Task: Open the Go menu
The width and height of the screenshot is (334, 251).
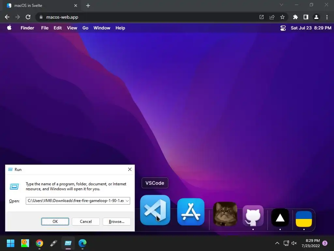Action: [x=85, y=28]
